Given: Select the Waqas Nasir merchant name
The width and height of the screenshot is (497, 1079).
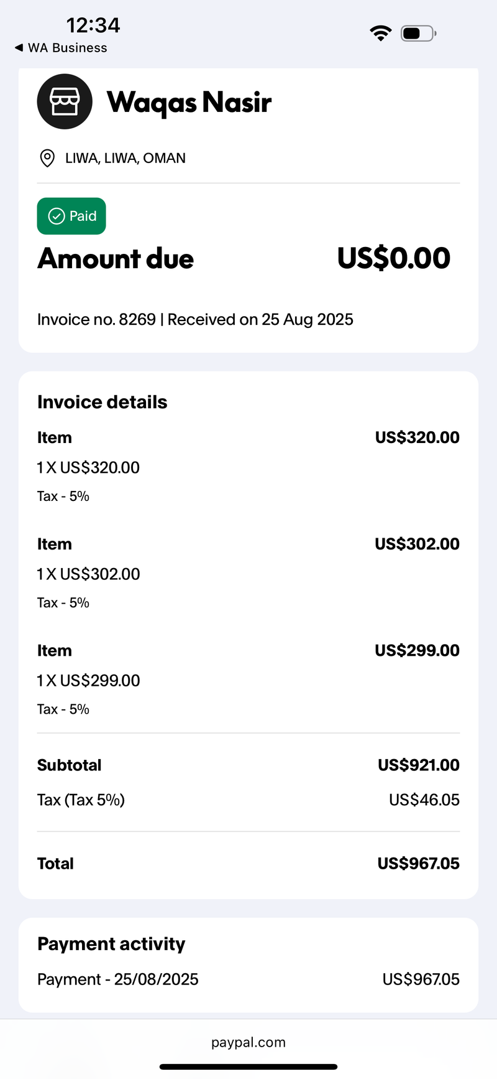Looking at the screenshot, I should tap(189, 102).
